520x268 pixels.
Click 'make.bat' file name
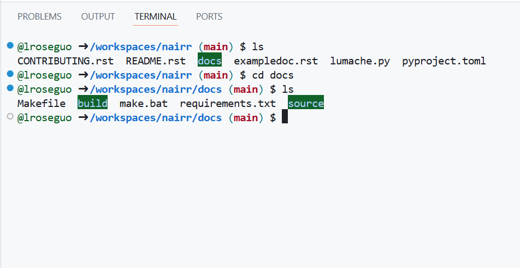(144, 103)
